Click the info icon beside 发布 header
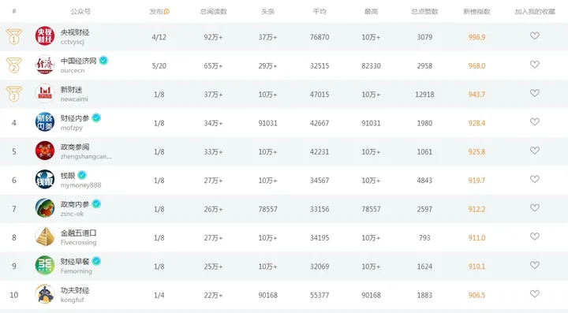 [166, 12]
